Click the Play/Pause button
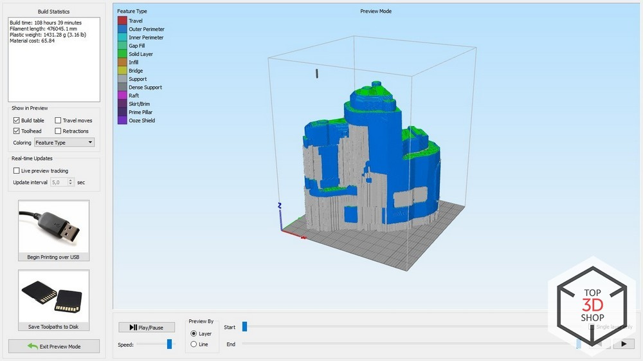 [147, 328]
